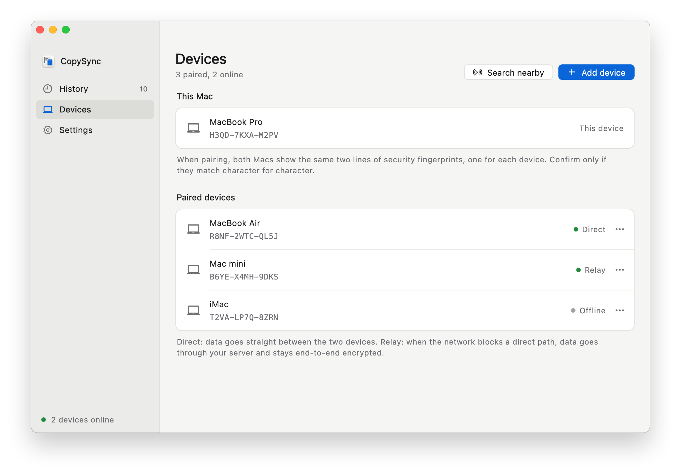
Task: Click the gray status dot beside Offline
Action: coord(573,310)
